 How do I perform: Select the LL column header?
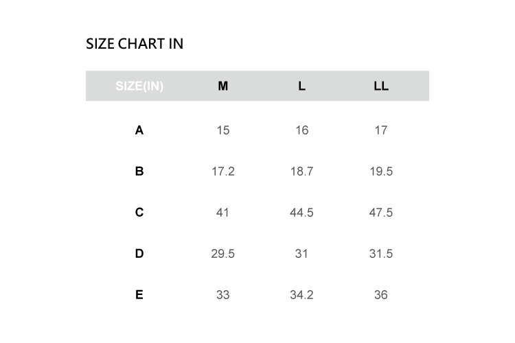click(x=381, y=86)
